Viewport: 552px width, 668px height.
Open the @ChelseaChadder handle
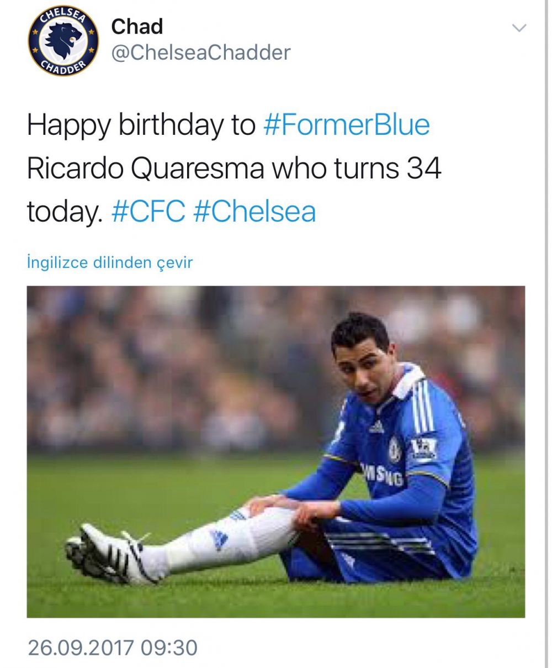click(x=201, y=52)
